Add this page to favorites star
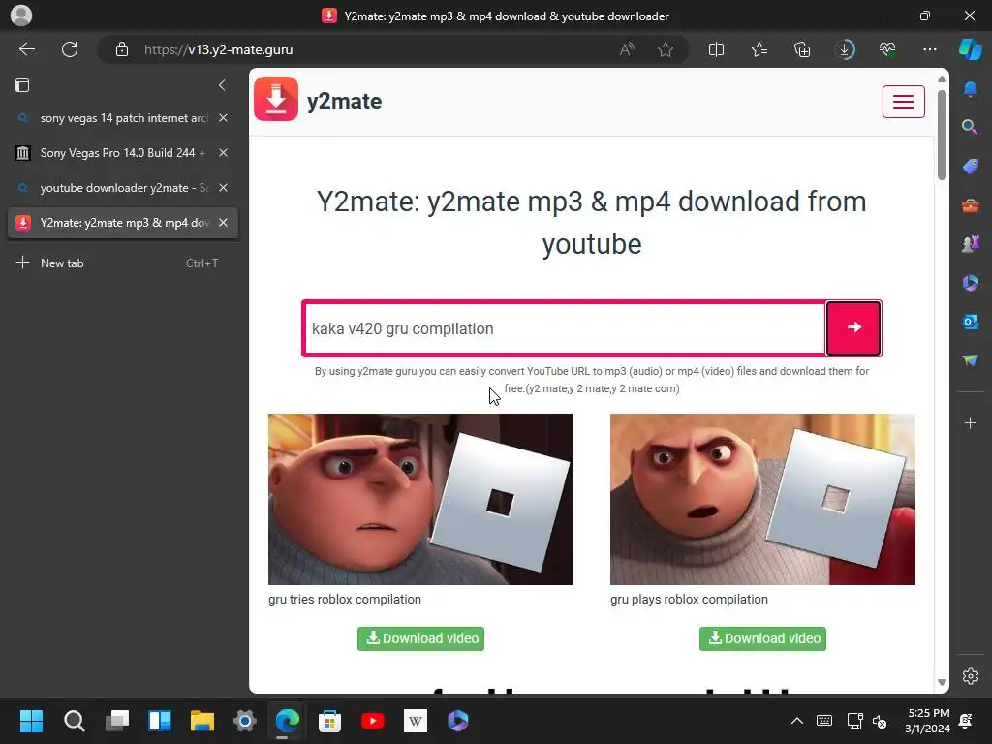Image resolution: width=992 pixels, height=744 pixels. point(665,49)
